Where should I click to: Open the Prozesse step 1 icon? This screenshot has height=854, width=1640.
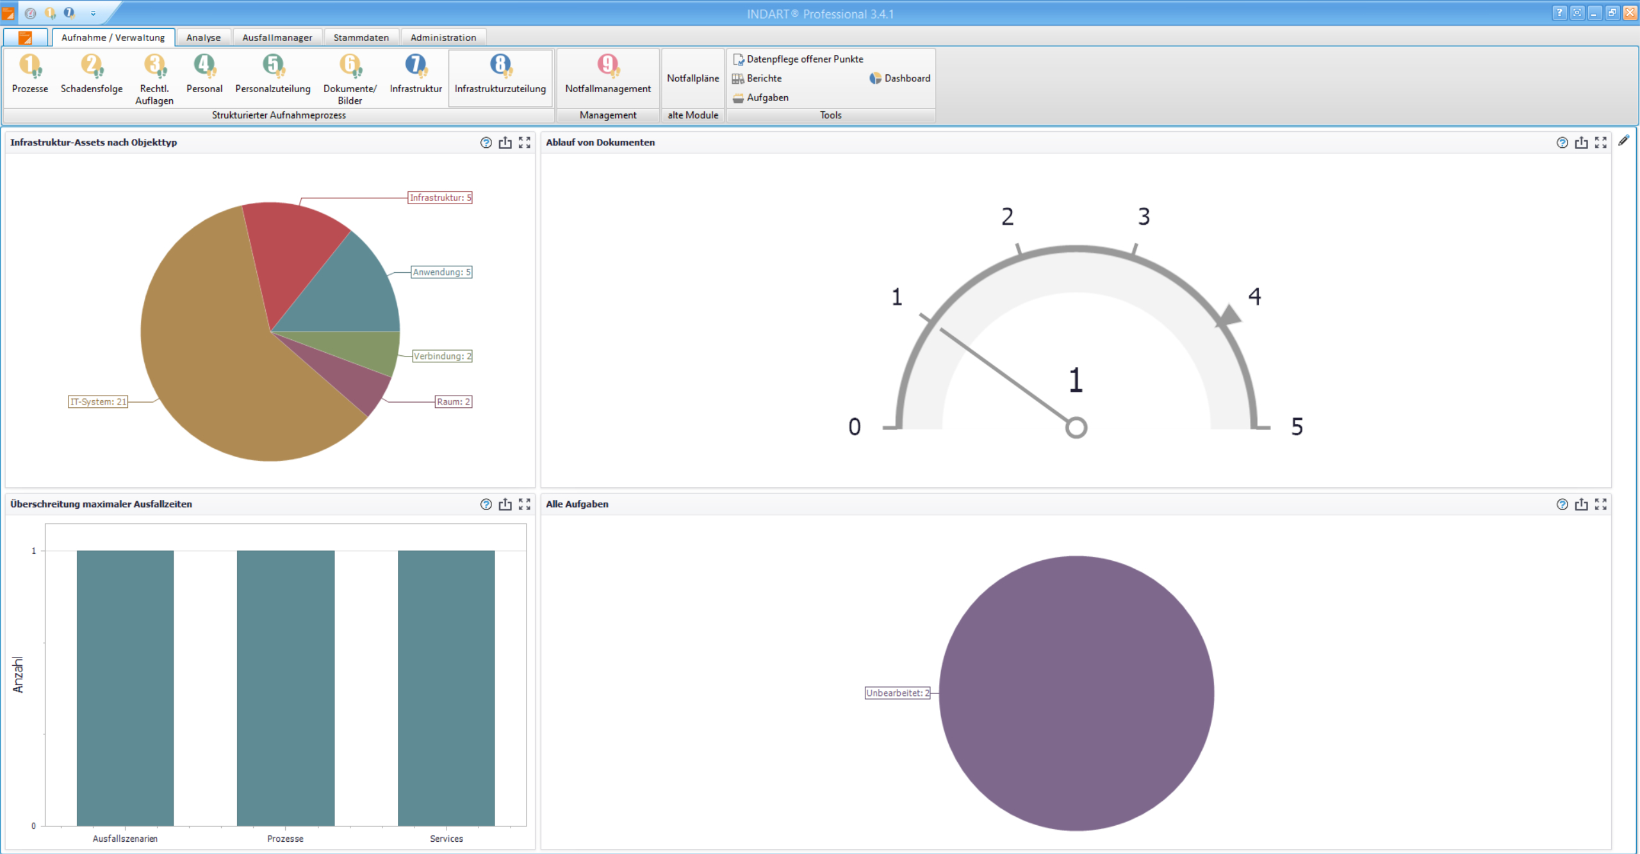29,65
